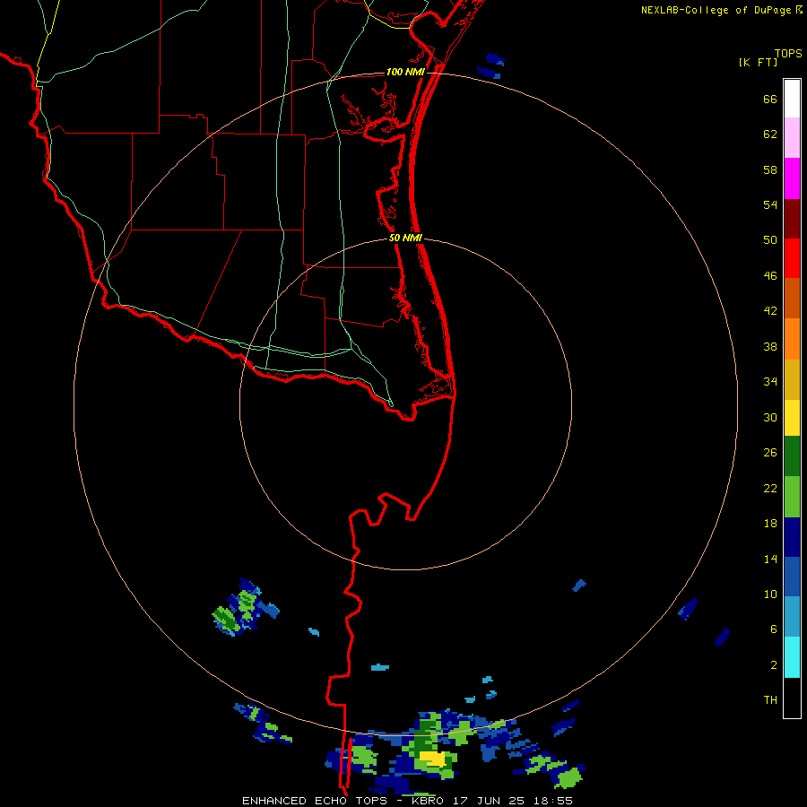The height and width of the screenshot is (807, 807).
Task: Click the '50 NMI' range ring label
Action: 405,238
